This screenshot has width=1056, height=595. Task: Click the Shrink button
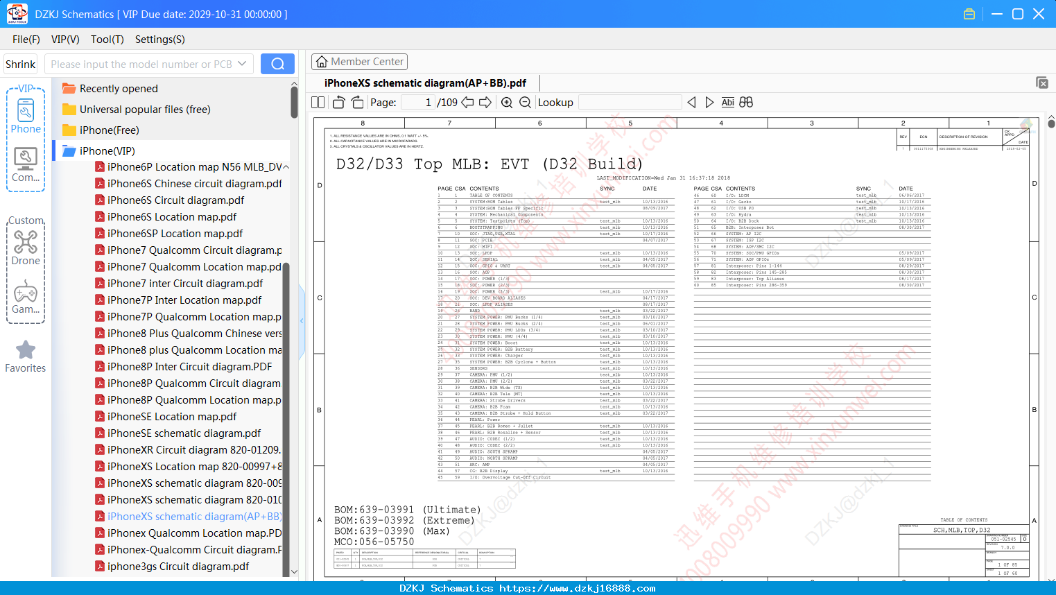pyautogui.click(x=21, y=64)
